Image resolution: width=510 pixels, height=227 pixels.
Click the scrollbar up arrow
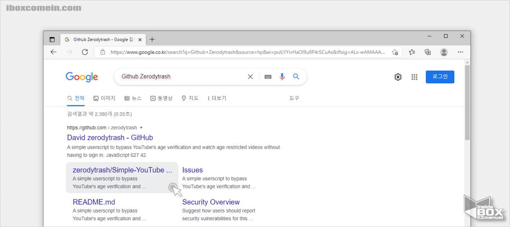point(467,62)
